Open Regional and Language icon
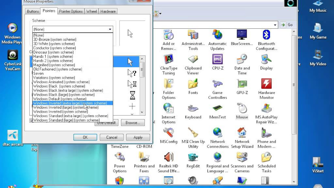The height and width of the screenshot is (188, 334). (217, 157)
